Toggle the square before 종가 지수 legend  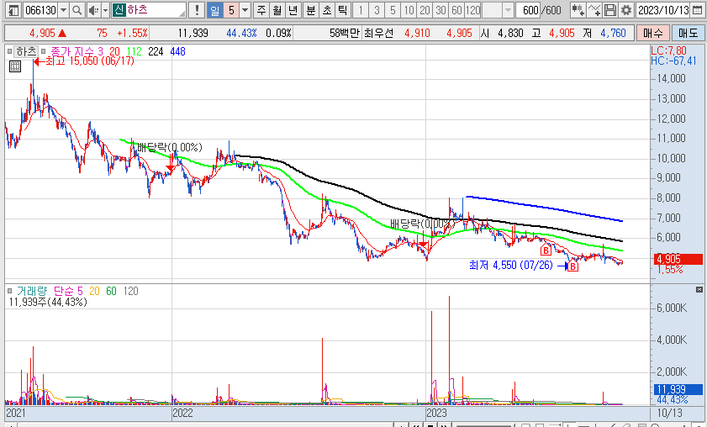[x=43, y=51]
